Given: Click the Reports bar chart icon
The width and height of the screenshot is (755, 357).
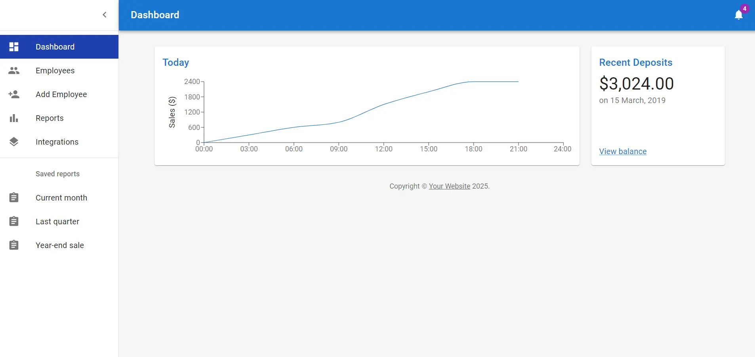Looking at the screenshot, I should [x=14, y=118].
